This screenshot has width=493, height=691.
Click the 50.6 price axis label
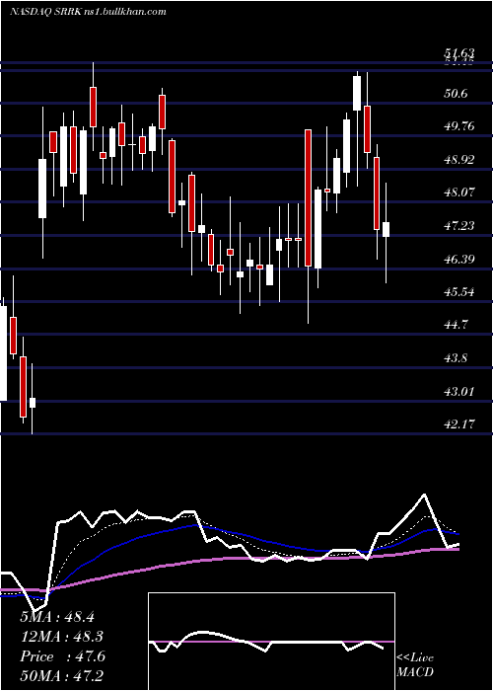point(456,93)
